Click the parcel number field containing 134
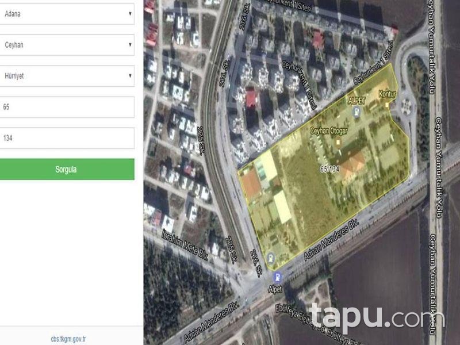This screenshot has width=460, height=345. [67, 138]
